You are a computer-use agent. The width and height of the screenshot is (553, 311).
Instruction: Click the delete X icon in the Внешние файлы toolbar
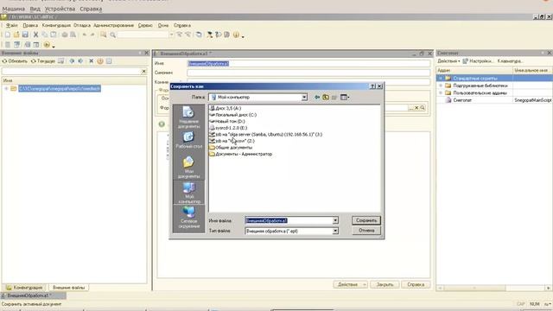(x=91, y=61)
